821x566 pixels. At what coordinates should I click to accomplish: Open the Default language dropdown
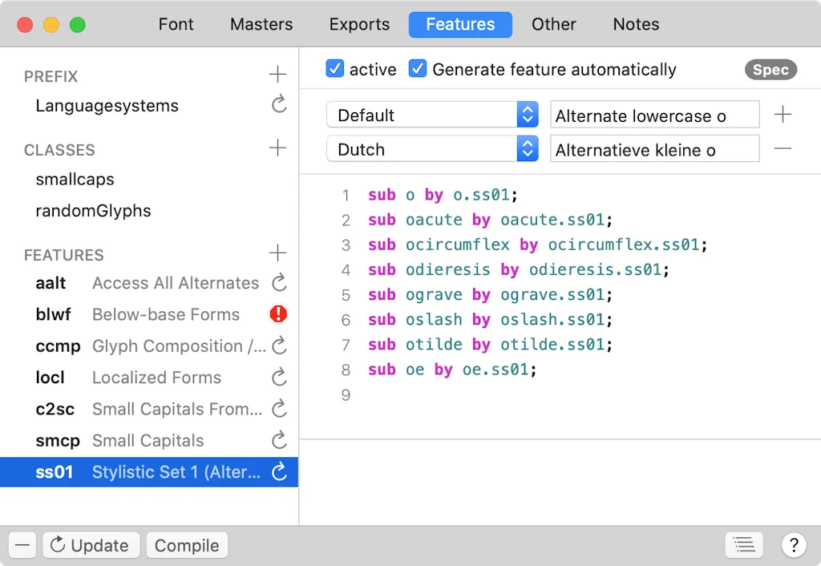coord(432,115)
